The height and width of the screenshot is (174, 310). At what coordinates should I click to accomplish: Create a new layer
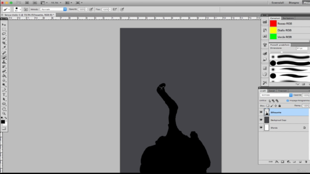(300, 162)
